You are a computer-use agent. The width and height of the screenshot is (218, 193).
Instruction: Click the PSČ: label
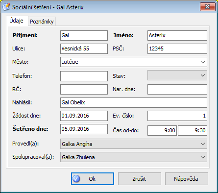(118, 48)
